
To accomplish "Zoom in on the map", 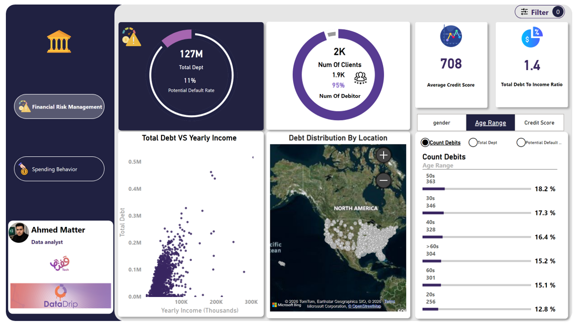I will [384, 155].
